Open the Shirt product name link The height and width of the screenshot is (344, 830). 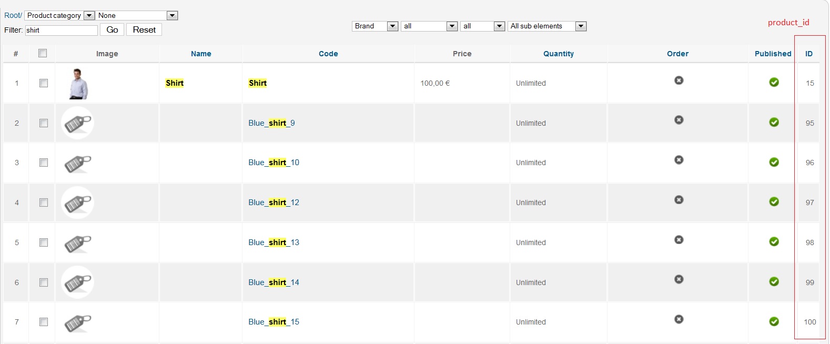point(175,83)
